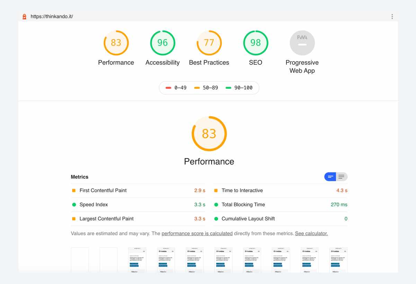Image resolution: width=416 pixels, height=284 pixels.
Task: Open the https://thinkando.it/ URL link
Action: 52,17
